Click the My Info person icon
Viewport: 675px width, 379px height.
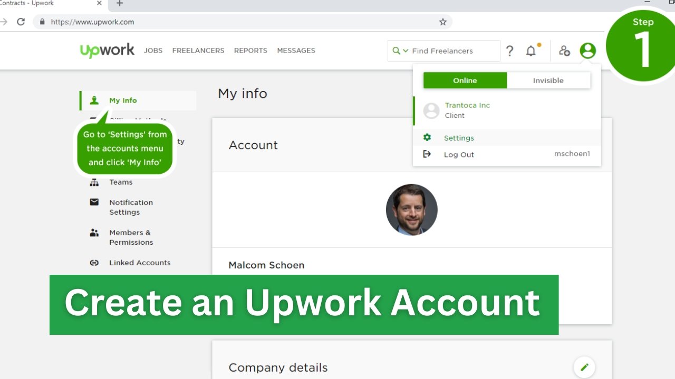[94, 100]
